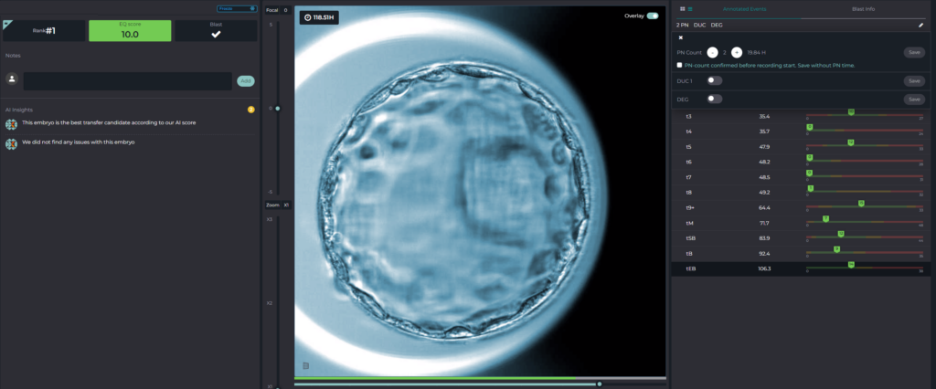This screenshot has width=936, height=389.
Task: Check PN-count confirmed before recording checkbox
Action: pyautogui.click(x=679, y=66)
